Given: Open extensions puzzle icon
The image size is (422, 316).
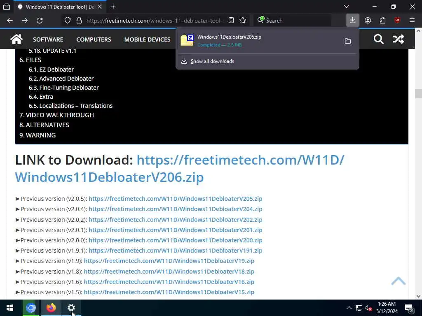Looking at the screenshot, I should click(x=382, y=21).
